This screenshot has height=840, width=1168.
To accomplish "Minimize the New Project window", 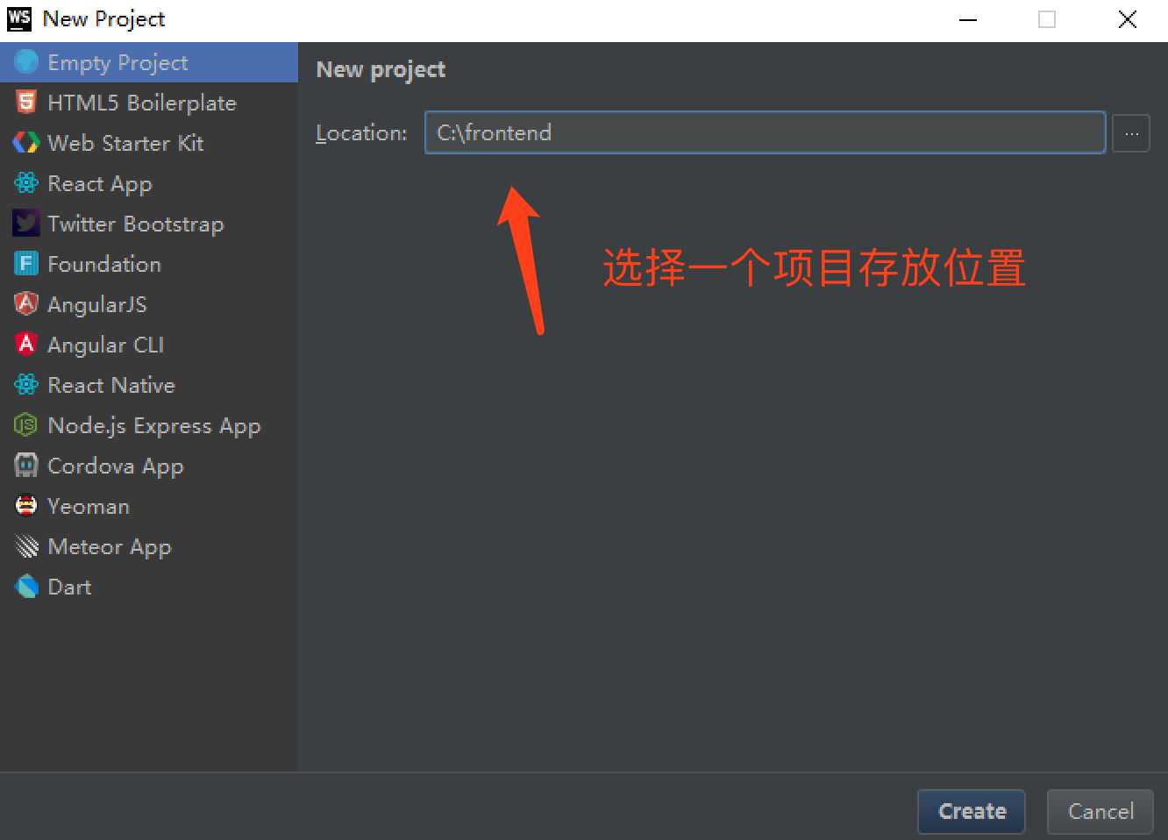I will pos(968,19).
